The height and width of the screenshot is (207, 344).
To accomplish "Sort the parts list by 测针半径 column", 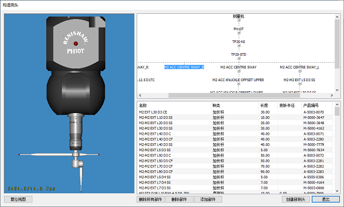I will point(290,106).
